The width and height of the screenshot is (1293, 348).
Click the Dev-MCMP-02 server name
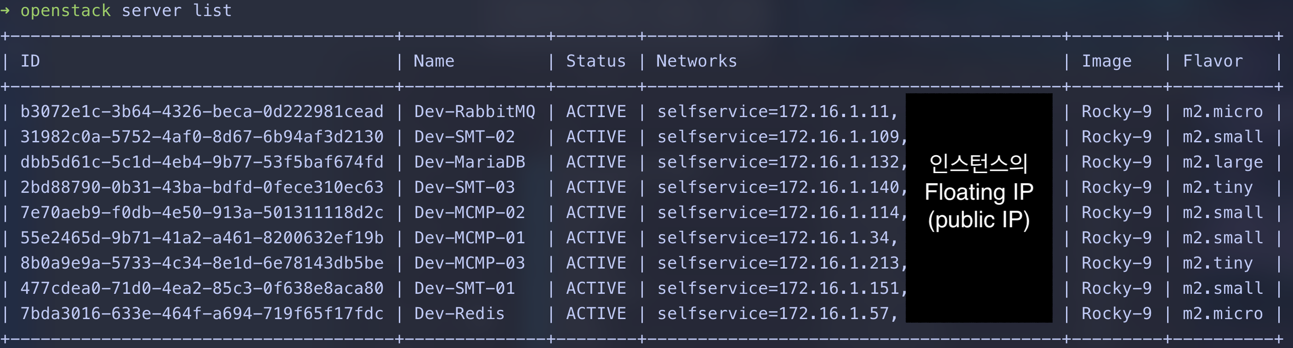[x=469, y=213]
